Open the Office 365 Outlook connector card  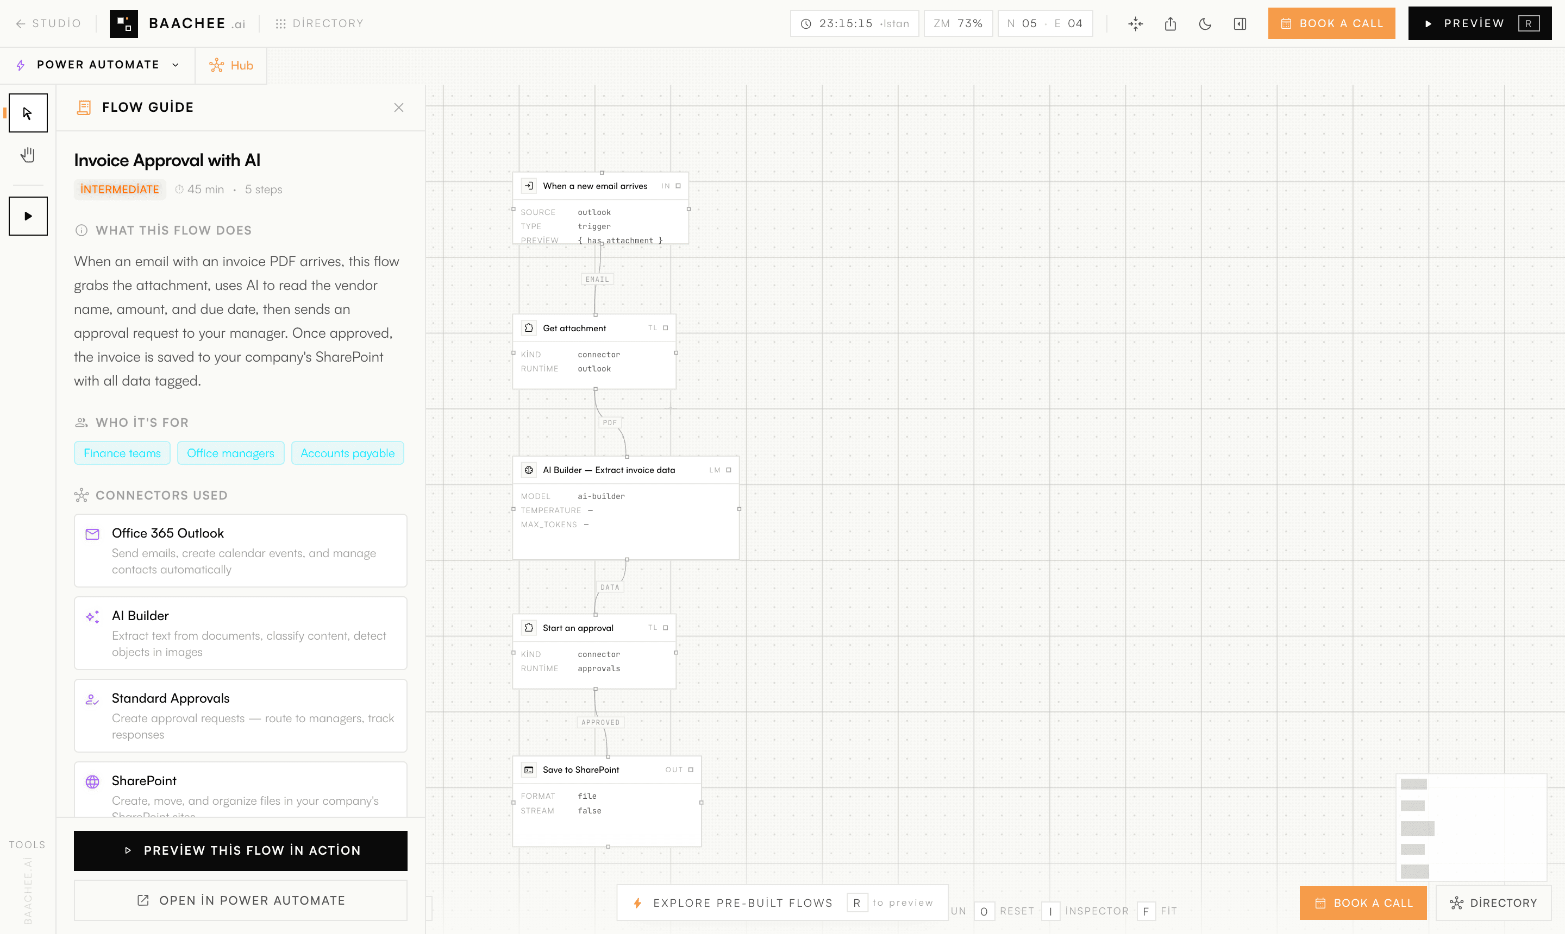click(x=241, y=551)
